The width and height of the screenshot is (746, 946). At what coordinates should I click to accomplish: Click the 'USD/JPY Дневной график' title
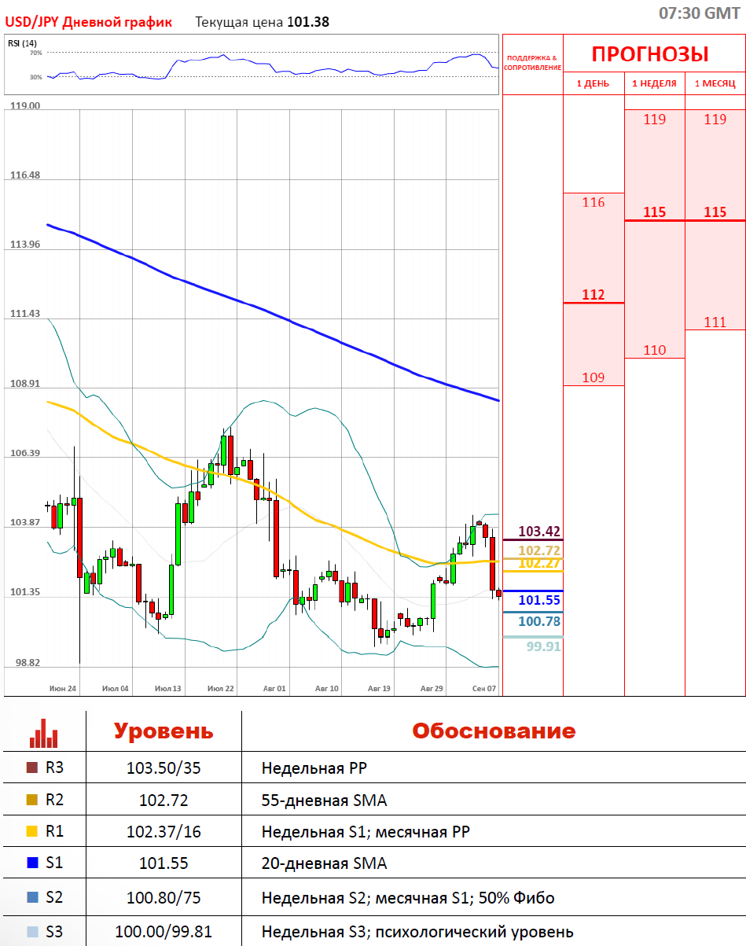point(88,22)
